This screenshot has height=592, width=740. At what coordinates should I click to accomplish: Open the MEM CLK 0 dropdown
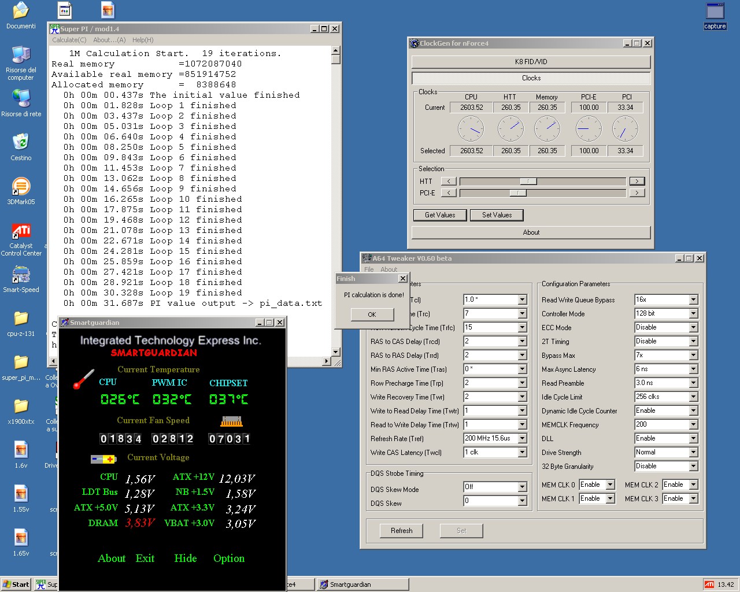point(610,485)
